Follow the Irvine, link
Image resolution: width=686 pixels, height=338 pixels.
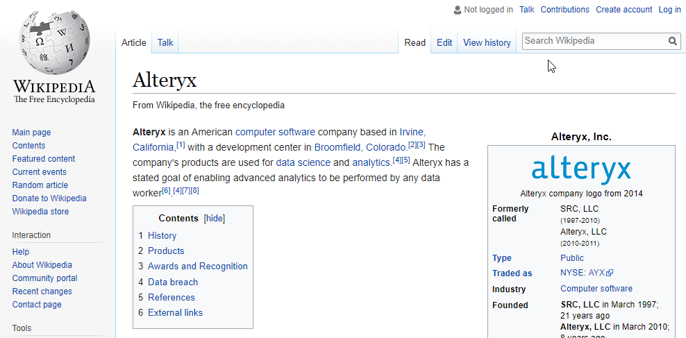[412, 132]
